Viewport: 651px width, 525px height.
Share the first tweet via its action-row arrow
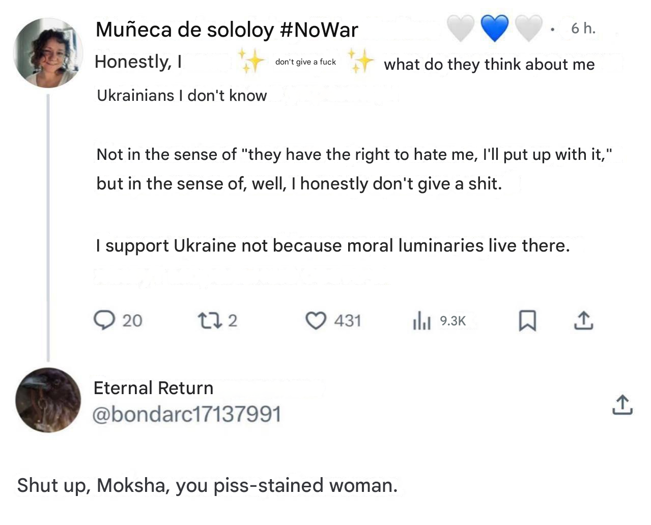coord(583,320)
